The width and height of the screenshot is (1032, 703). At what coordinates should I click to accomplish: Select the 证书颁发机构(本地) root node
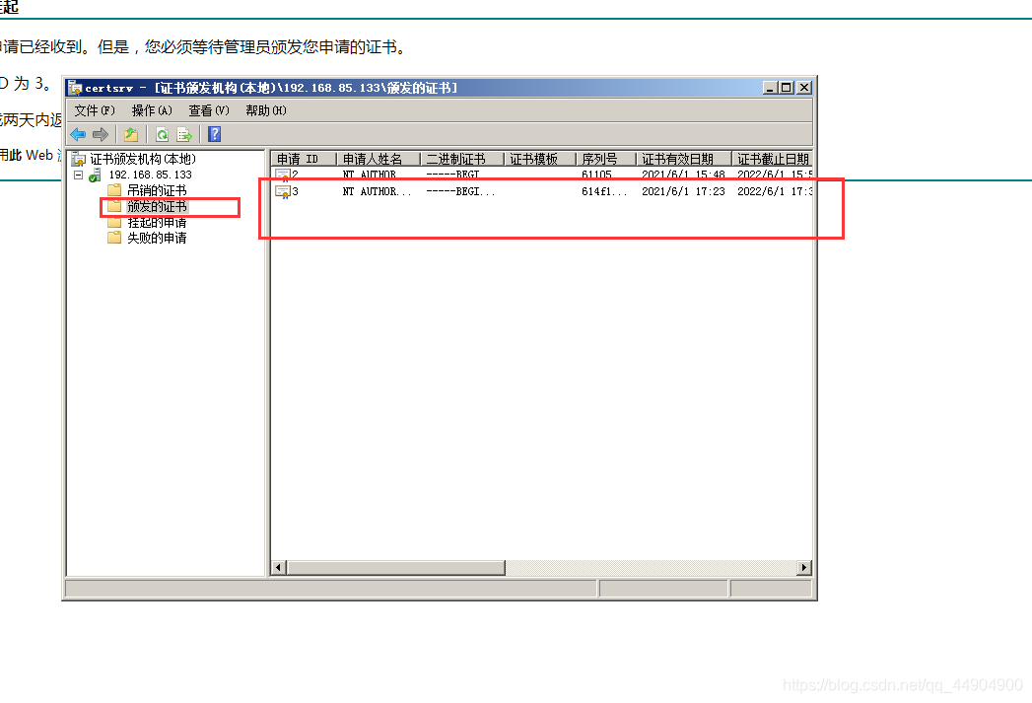[x=143, y=159]
